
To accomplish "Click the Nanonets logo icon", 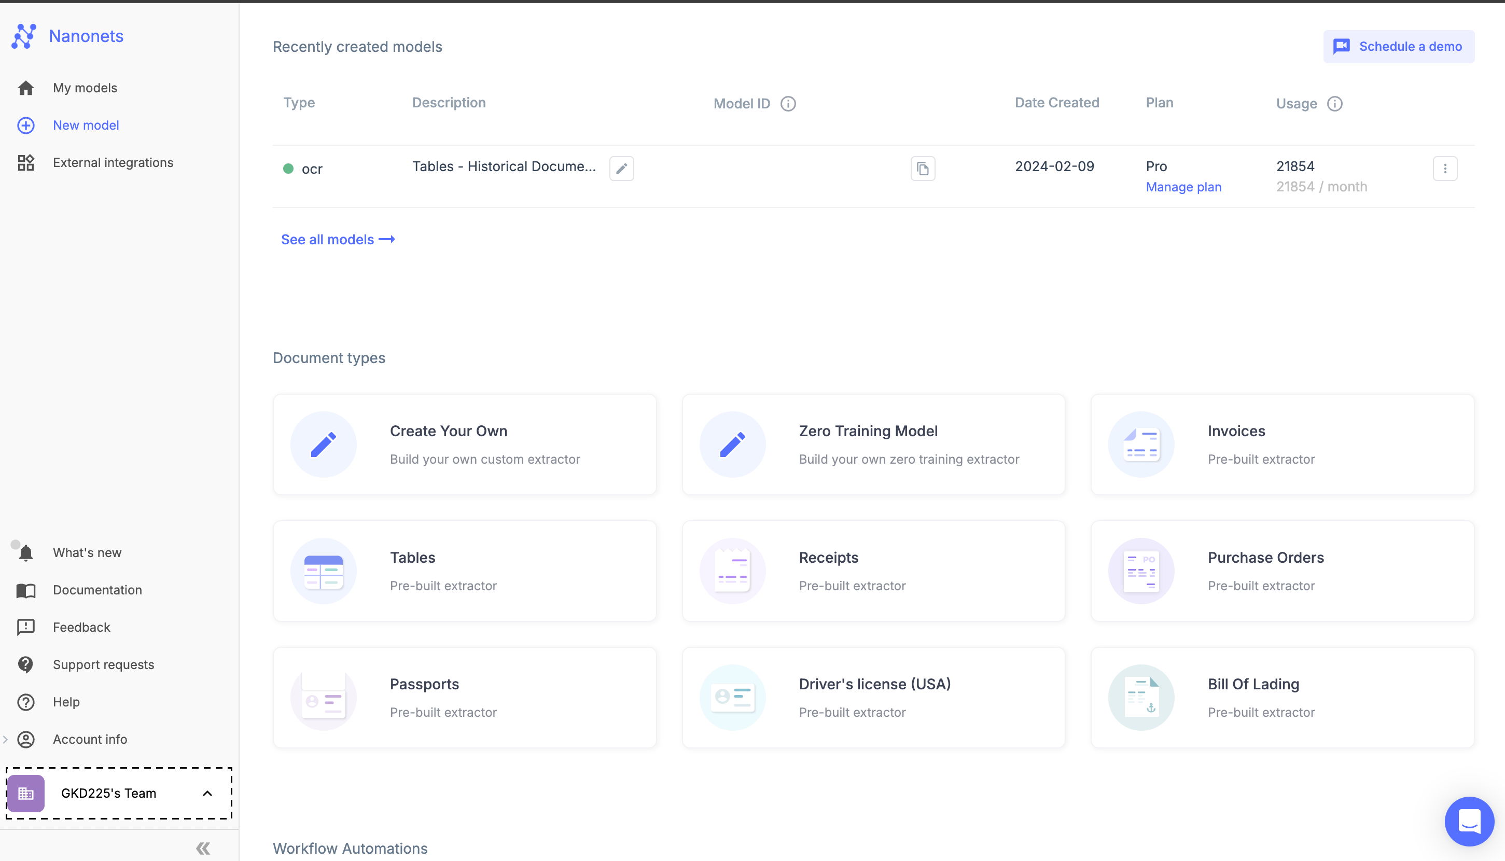I will pyautogui.click(x=24, y=37).
